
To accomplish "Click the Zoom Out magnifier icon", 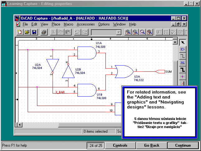I will (135, 32).
